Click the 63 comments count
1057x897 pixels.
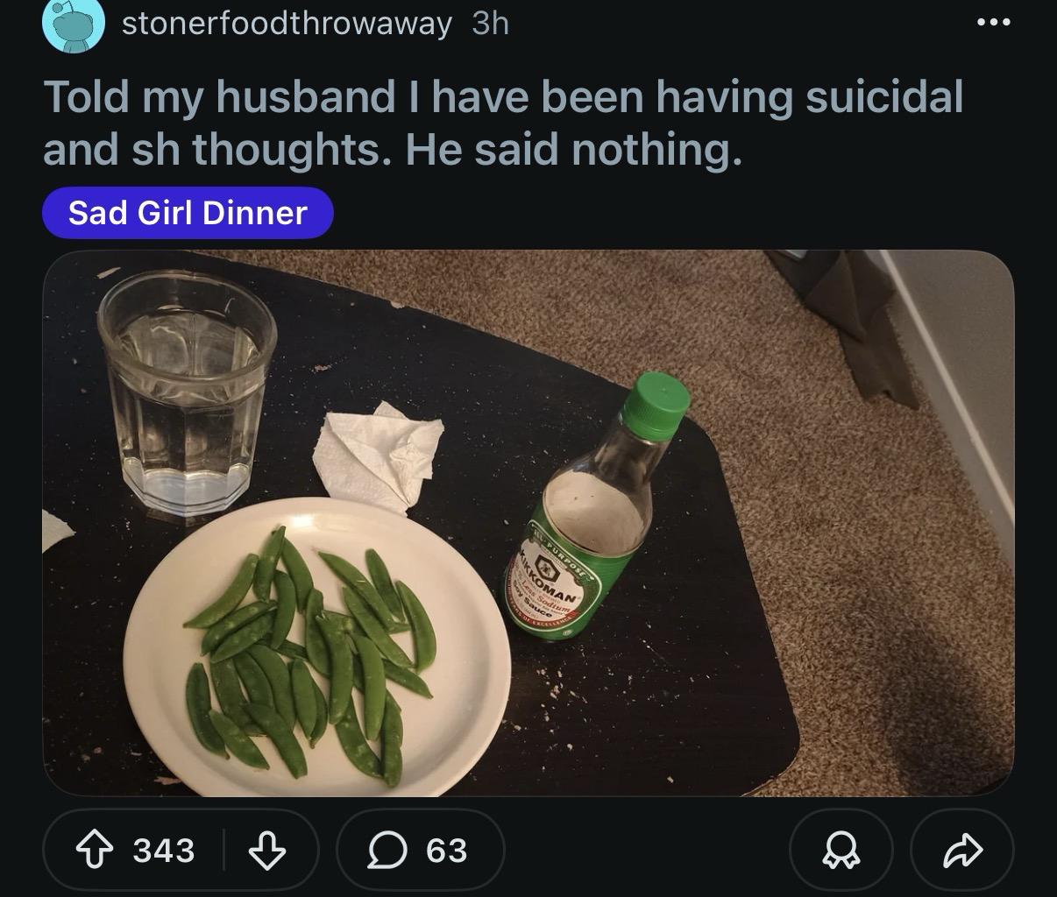coord(447,851)
